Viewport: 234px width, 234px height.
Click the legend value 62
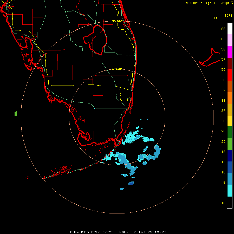click(223, 39)
